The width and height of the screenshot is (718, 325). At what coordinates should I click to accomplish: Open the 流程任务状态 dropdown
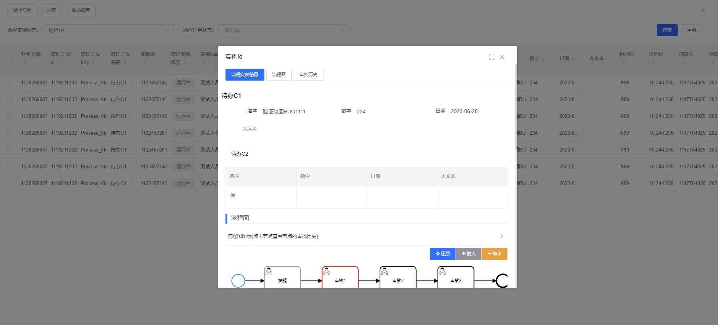pos(284,30)
